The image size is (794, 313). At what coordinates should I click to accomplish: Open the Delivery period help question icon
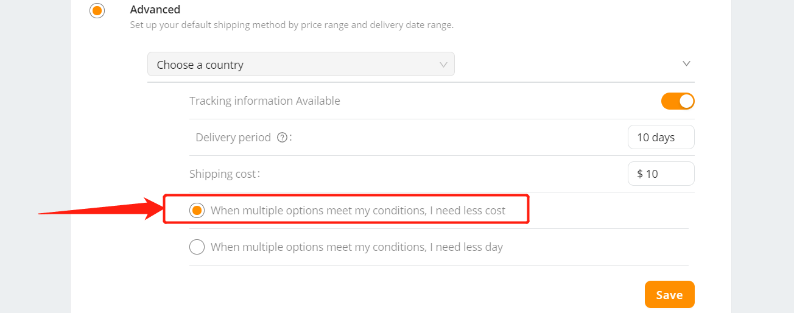click(x=282, y=138)
